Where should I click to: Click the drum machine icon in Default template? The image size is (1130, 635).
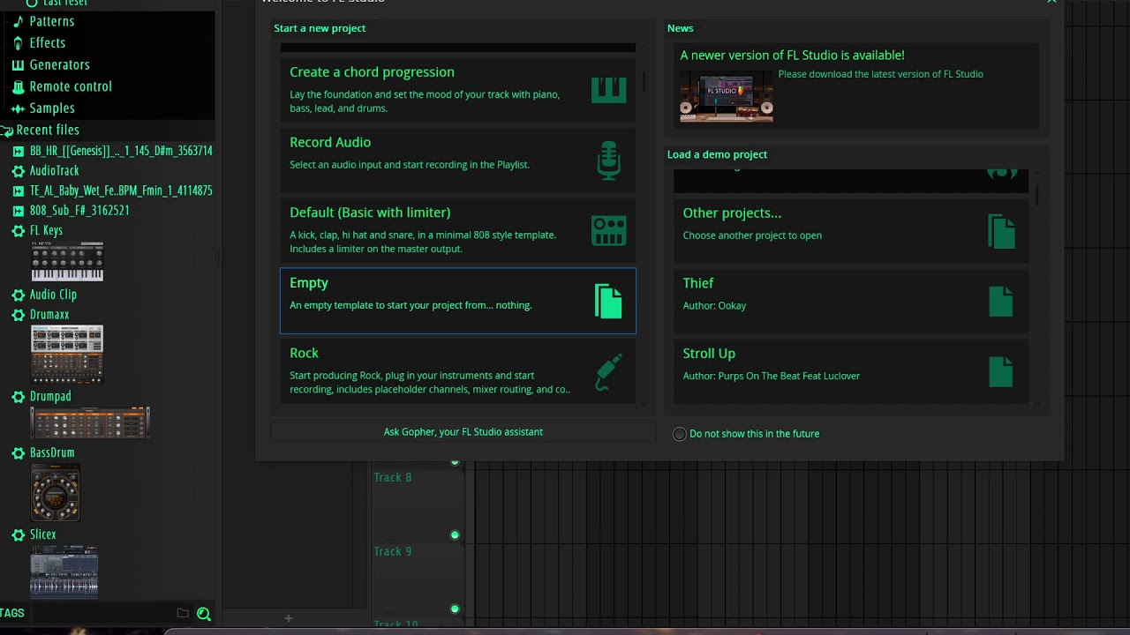pos(609,230)
